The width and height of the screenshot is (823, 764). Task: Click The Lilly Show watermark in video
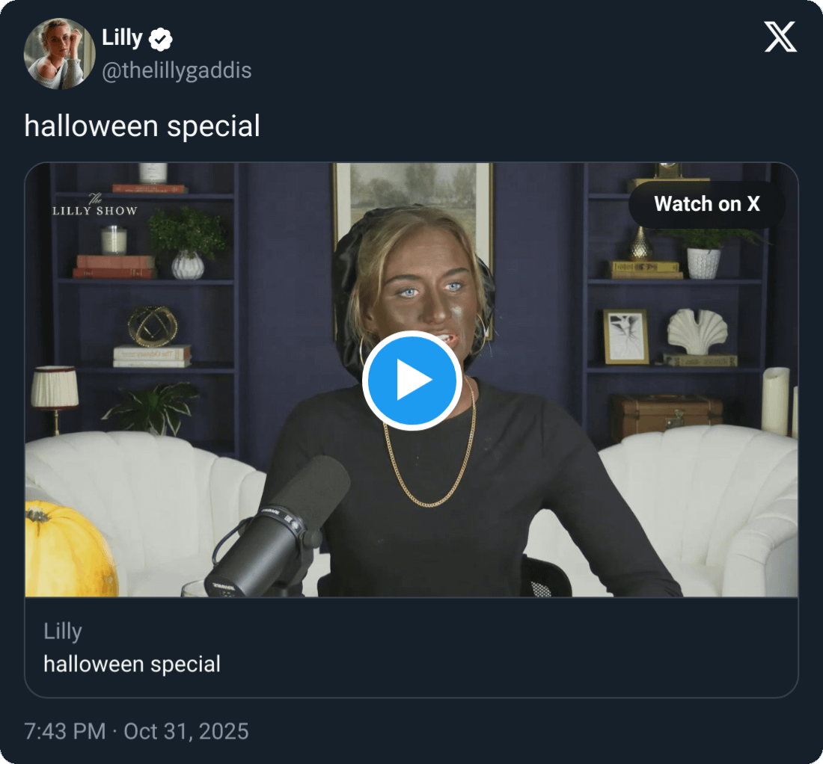[x=94, y=206]
